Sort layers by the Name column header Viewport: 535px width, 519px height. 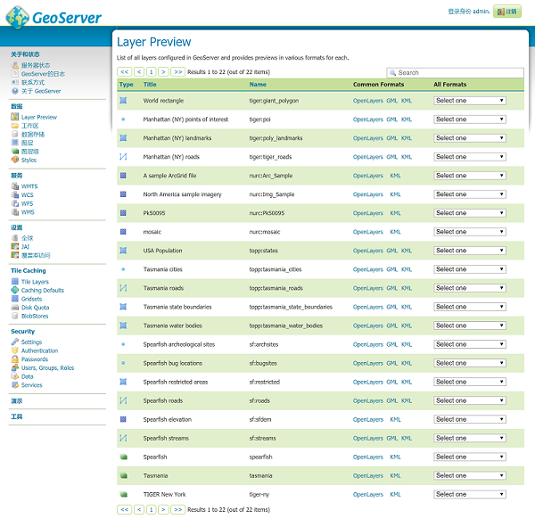tap(258, 85)
